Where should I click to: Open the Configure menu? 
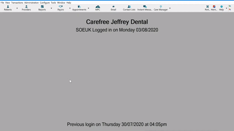pyautogui.click(x=45, y=3)
